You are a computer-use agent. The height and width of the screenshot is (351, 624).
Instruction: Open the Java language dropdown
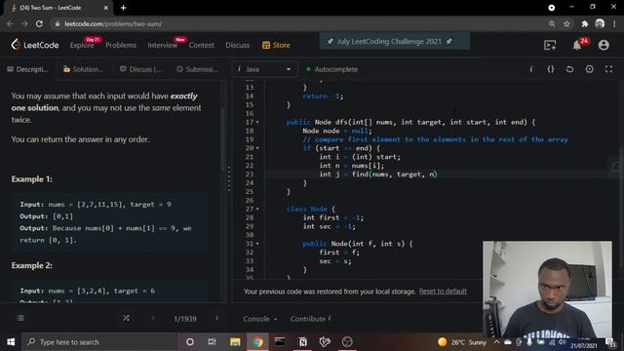[x=264, y=69]
